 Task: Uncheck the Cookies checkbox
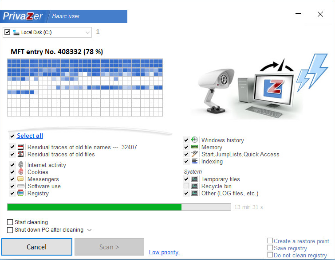tap(12, 172)
